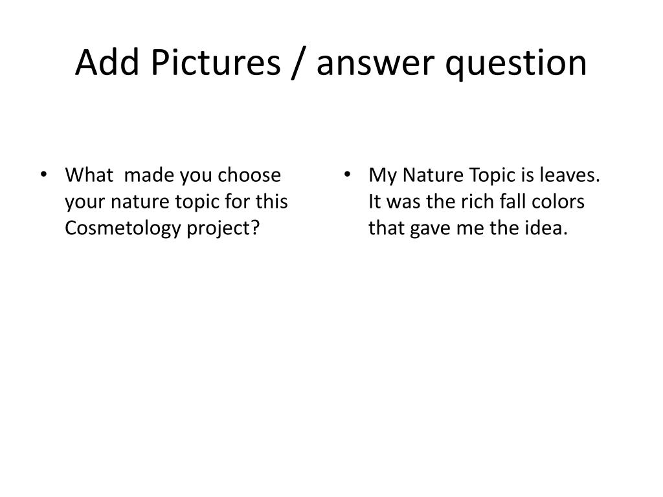Click the word 'answer' in the title
This screenshot has width=663, height=497.
[376, 65]
